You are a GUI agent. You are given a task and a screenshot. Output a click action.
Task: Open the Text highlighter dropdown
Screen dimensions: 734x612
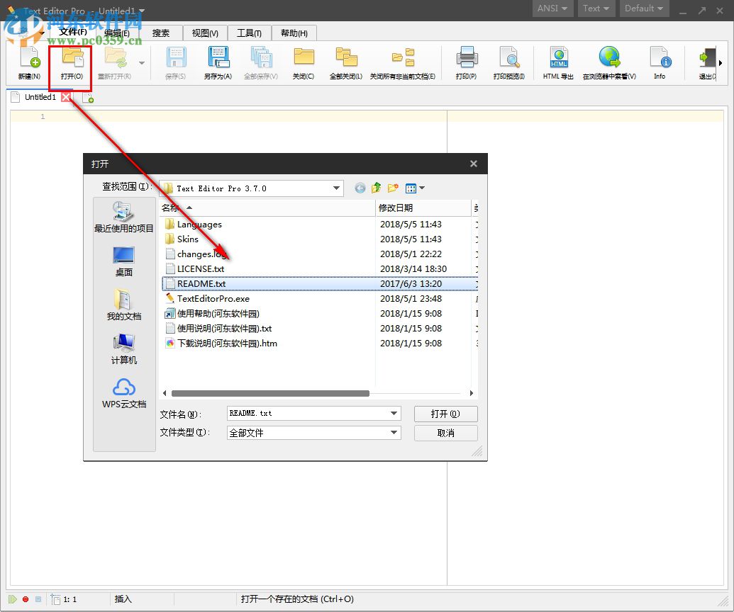(x=596, y=8)
